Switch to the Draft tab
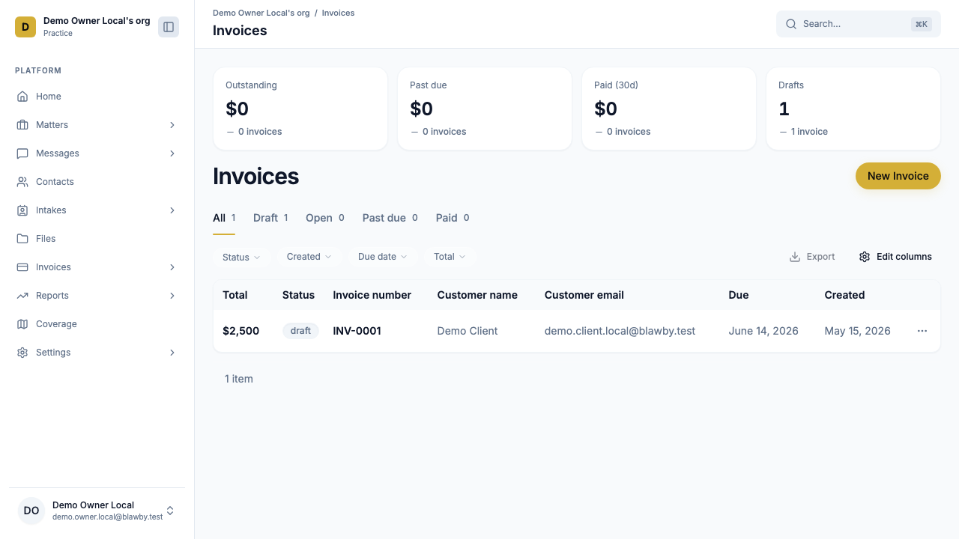This screenshot has width=959, height=539. [270, 218]
